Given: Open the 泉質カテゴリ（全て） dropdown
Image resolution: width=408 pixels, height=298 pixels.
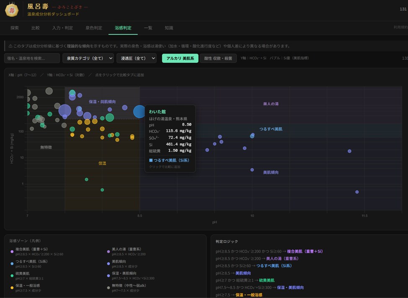Looking at the screenshot, I should (88, 58).
